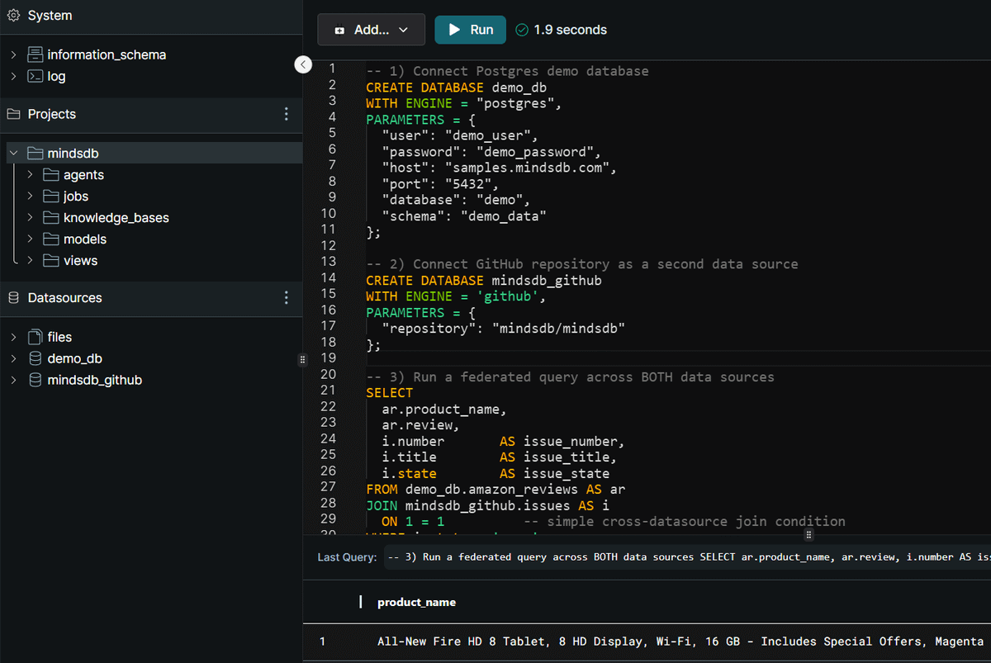Viewport: 991px width, 663px height.
Task: Click the information_schema database icon
Action: point(35,54)
